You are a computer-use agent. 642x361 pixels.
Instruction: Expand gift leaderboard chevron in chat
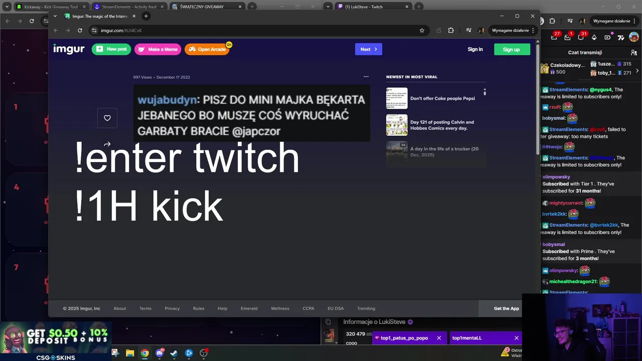[x=637, y=71]
